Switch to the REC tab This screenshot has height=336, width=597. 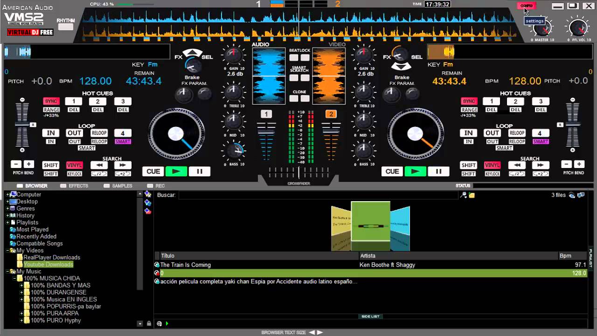pyautogui.click(x=156, y=186)
